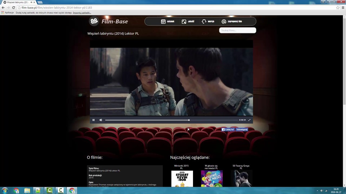Go forward in browser history
Image resolution: width=346 pixels, height=194 pixels.
click(8, 8)
